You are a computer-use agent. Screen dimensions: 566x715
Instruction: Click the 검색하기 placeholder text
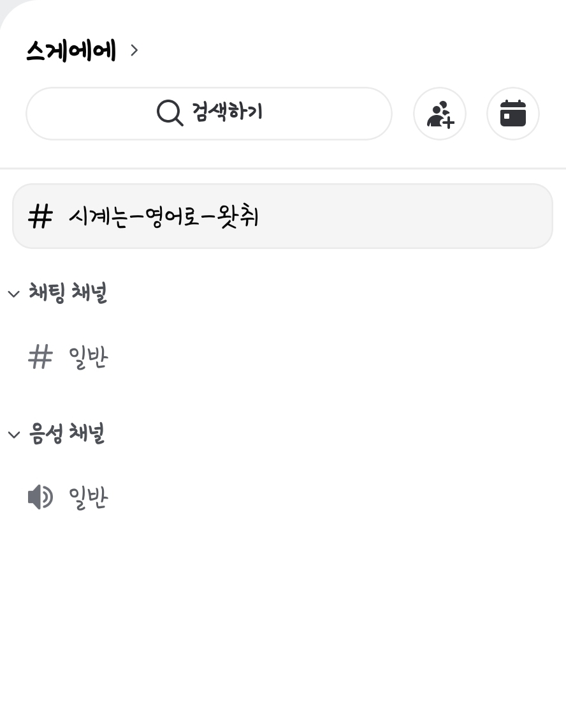[227, 112]
